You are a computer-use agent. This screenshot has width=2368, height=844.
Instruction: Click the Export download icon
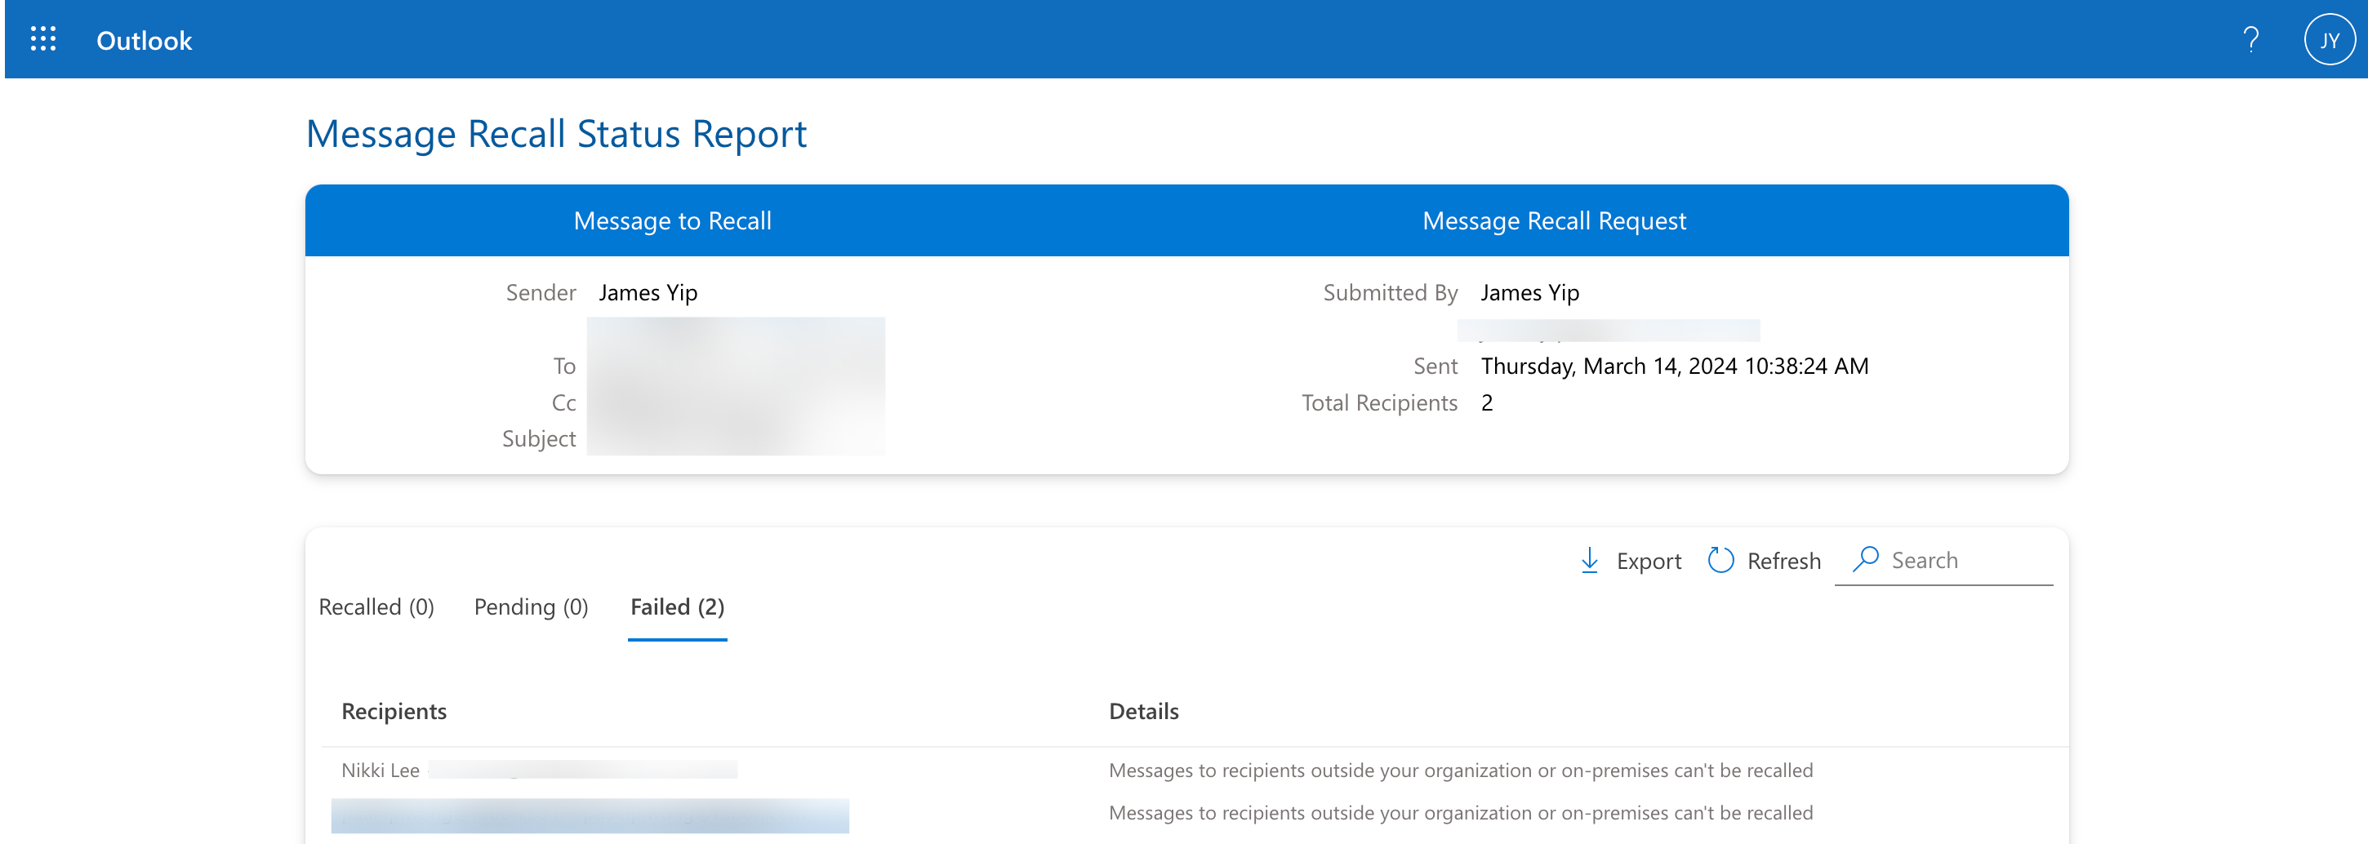pyautogui.click(x=1589, y=560)
